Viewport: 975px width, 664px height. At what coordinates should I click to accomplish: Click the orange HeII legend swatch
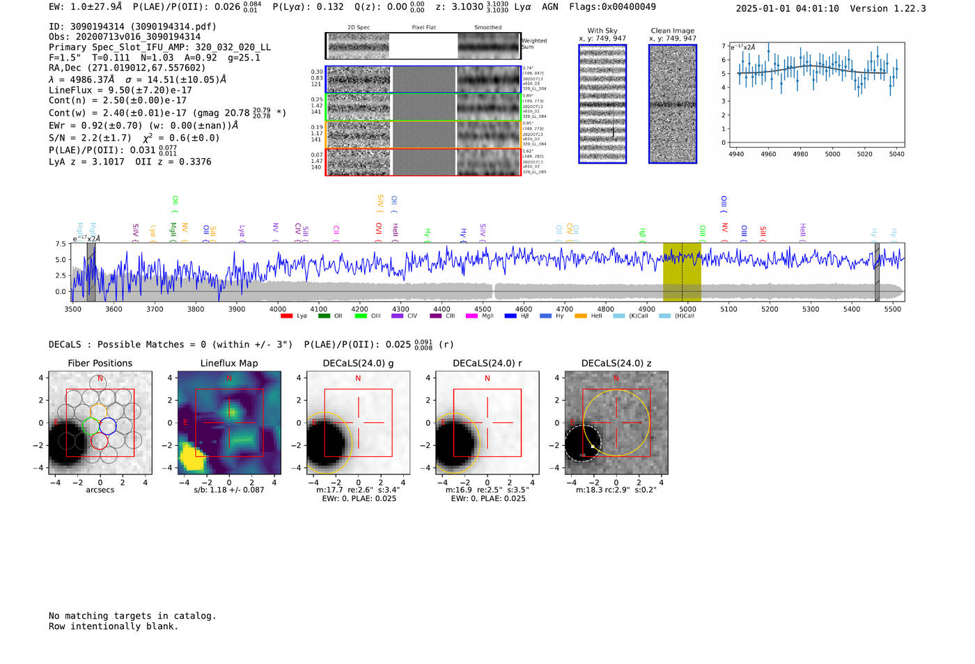point(581,316)
